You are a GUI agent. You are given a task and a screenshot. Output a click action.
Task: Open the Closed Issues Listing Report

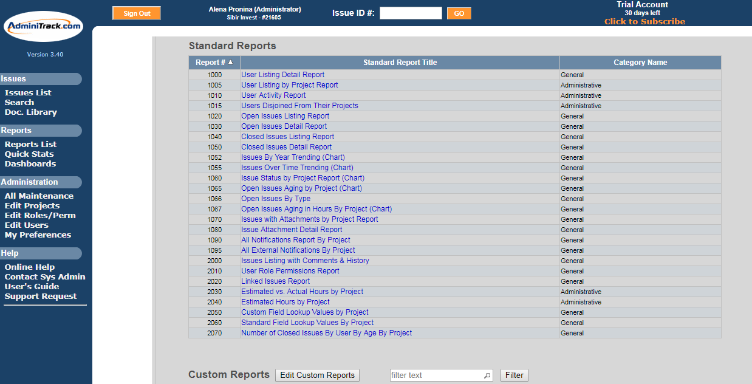(x=287, y=137)
